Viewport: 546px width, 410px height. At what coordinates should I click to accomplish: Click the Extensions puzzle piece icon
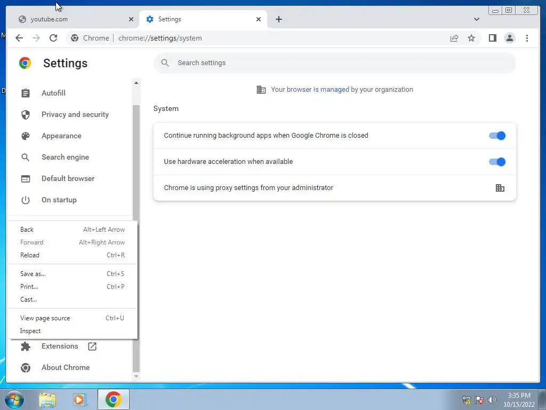coord(26,346)
